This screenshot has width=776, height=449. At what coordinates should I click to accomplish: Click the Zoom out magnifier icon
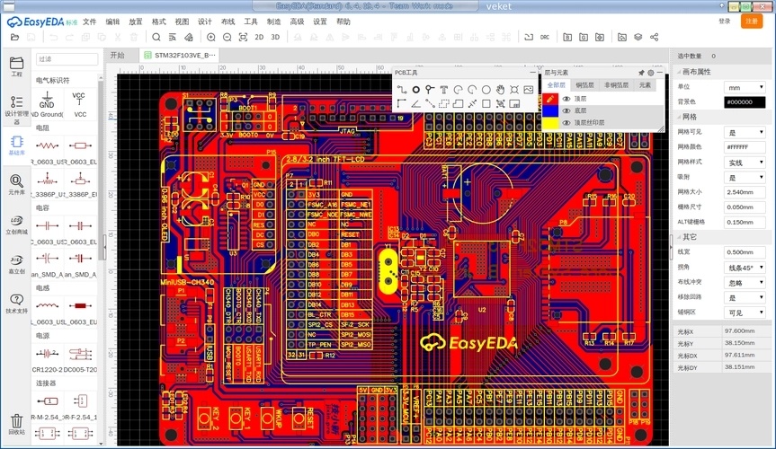pyautogui.click(x=227, y=37)
